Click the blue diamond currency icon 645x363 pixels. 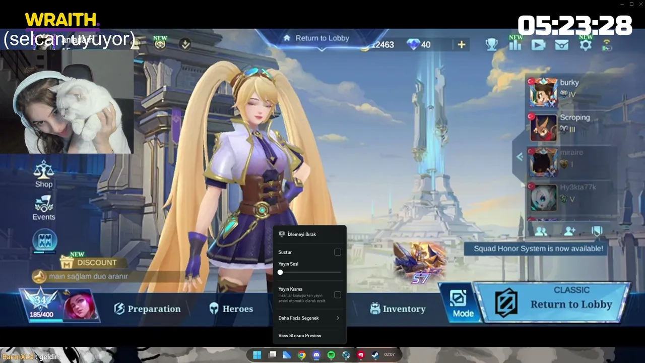point(413,45)
